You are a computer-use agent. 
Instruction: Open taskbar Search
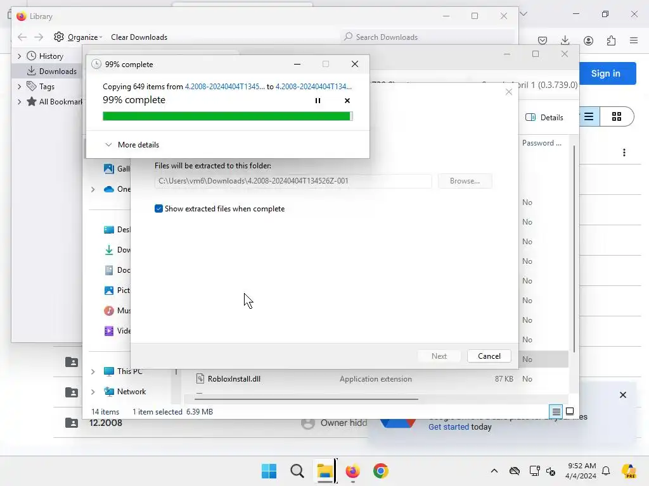click(x=297, y=471)
